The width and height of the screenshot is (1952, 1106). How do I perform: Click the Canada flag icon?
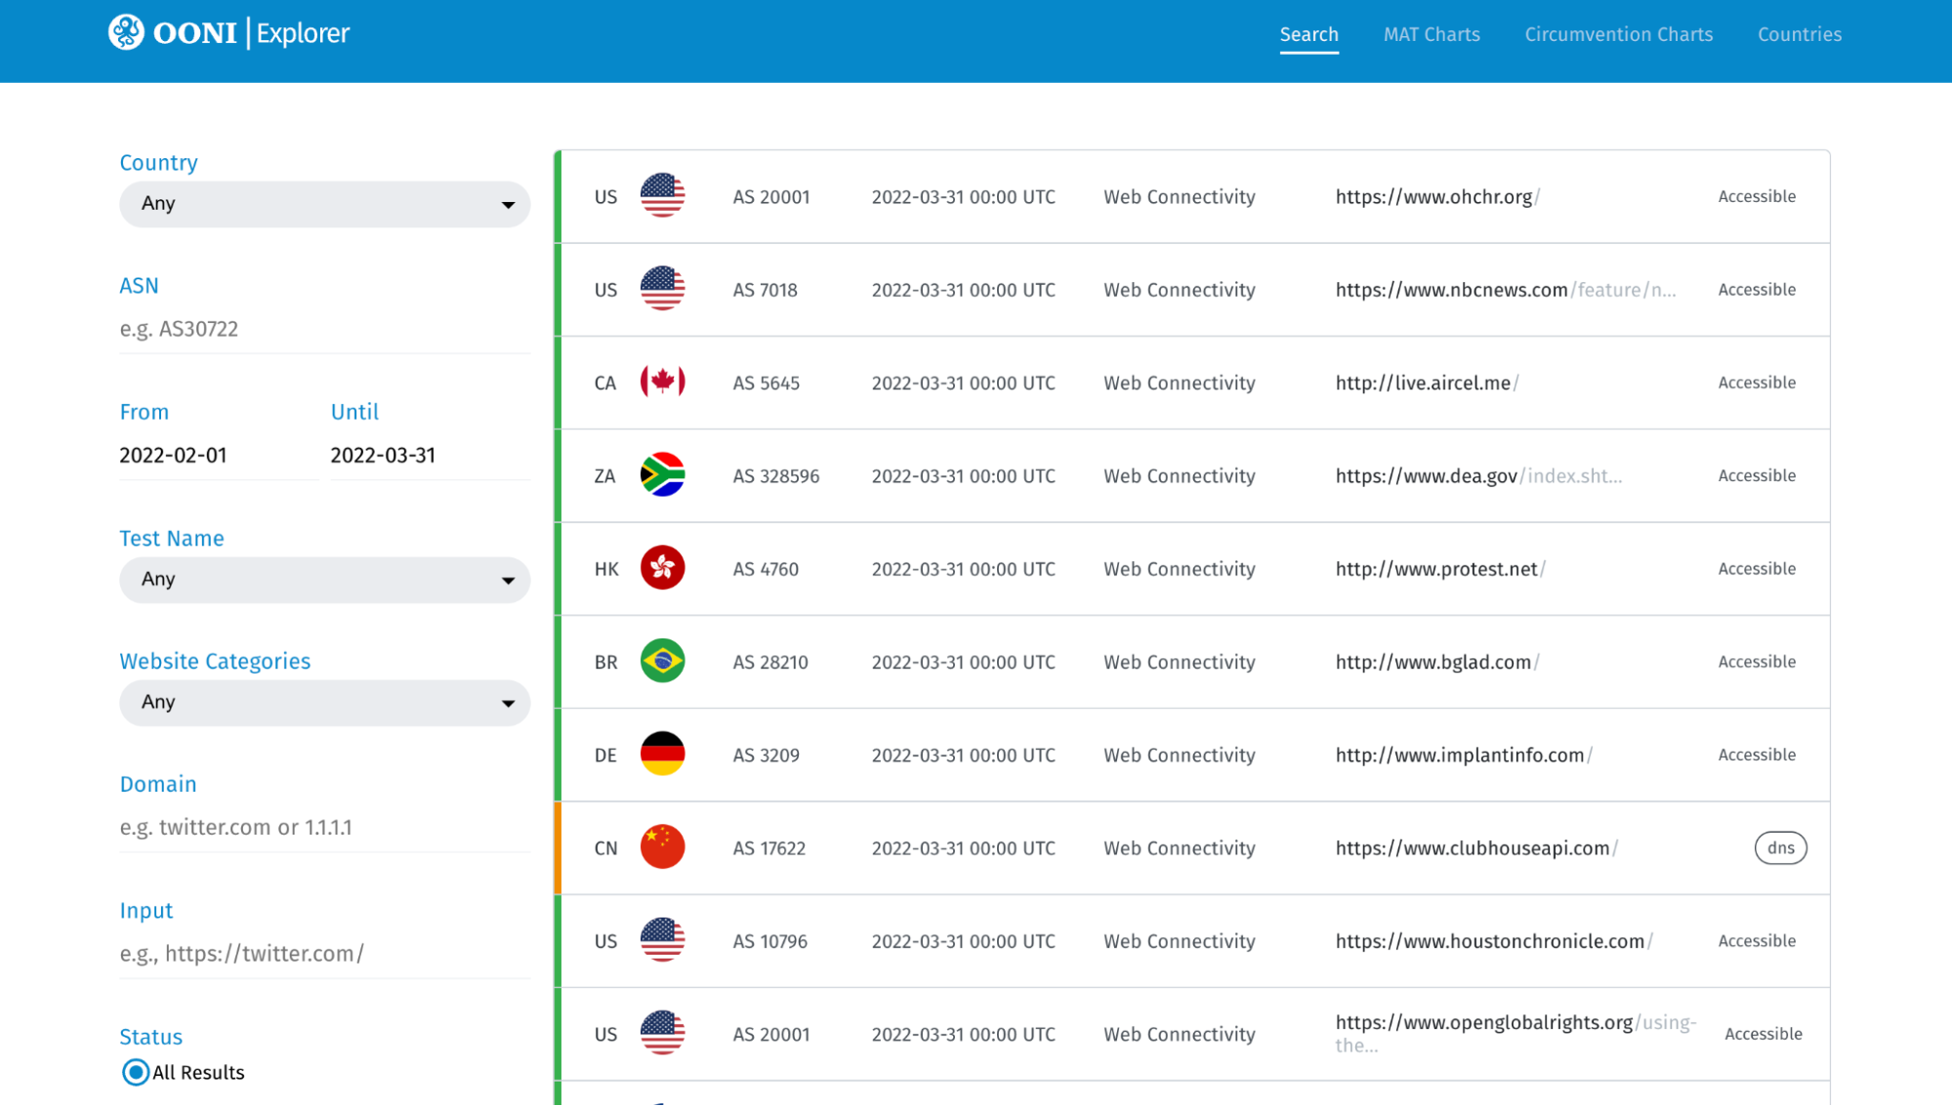pyautogui.click(x=662, y=382)
